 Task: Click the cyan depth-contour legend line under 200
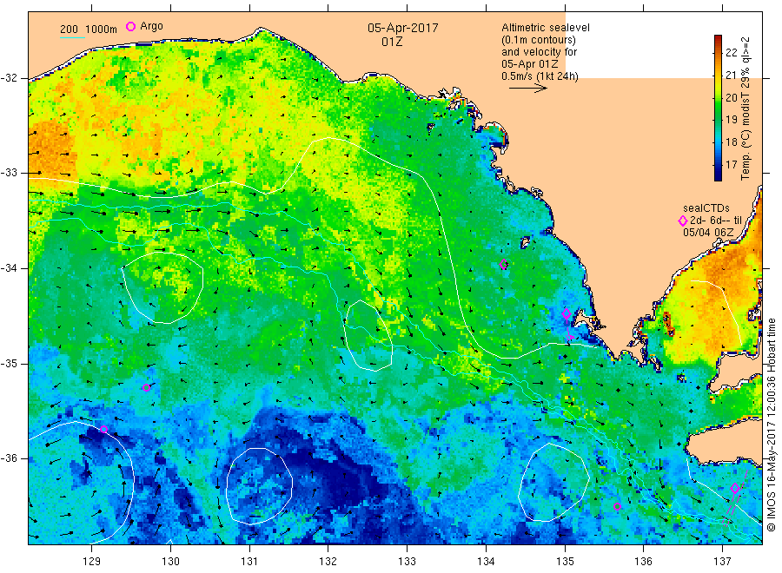coord(73,37)
